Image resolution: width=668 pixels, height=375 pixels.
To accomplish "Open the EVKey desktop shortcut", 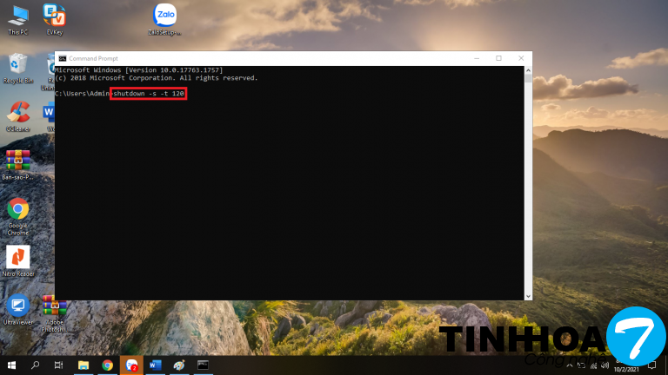I will (x=54, y=16).
